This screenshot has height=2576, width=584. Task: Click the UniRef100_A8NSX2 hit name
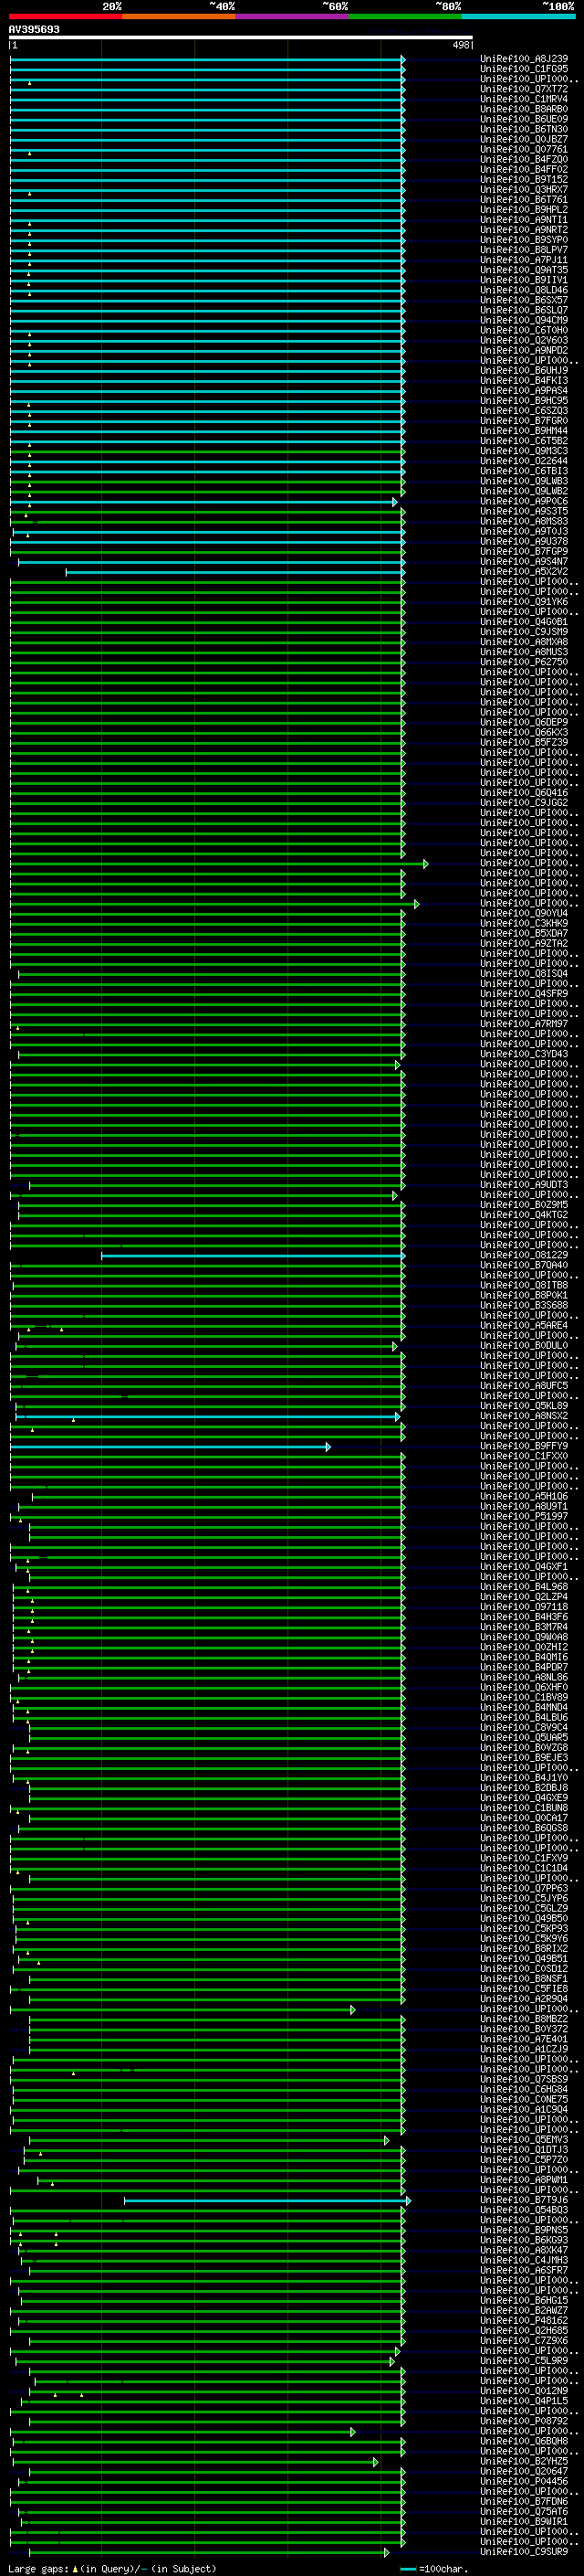click(x=524, y=1416)
